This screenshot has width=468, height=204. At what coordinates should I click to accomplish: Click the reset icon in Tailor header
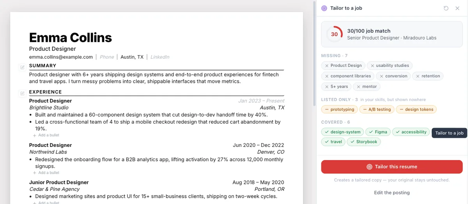coord(446,8)
